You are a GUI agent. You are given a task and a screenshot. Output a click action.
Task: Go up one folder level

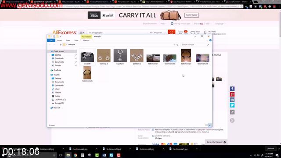click(x=61, y=45)
